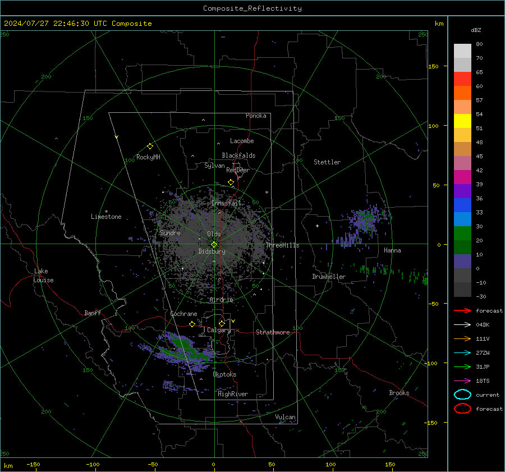The image size is (505, 472).
Task: Click the Calgary city label
Action: click(219, 330)
